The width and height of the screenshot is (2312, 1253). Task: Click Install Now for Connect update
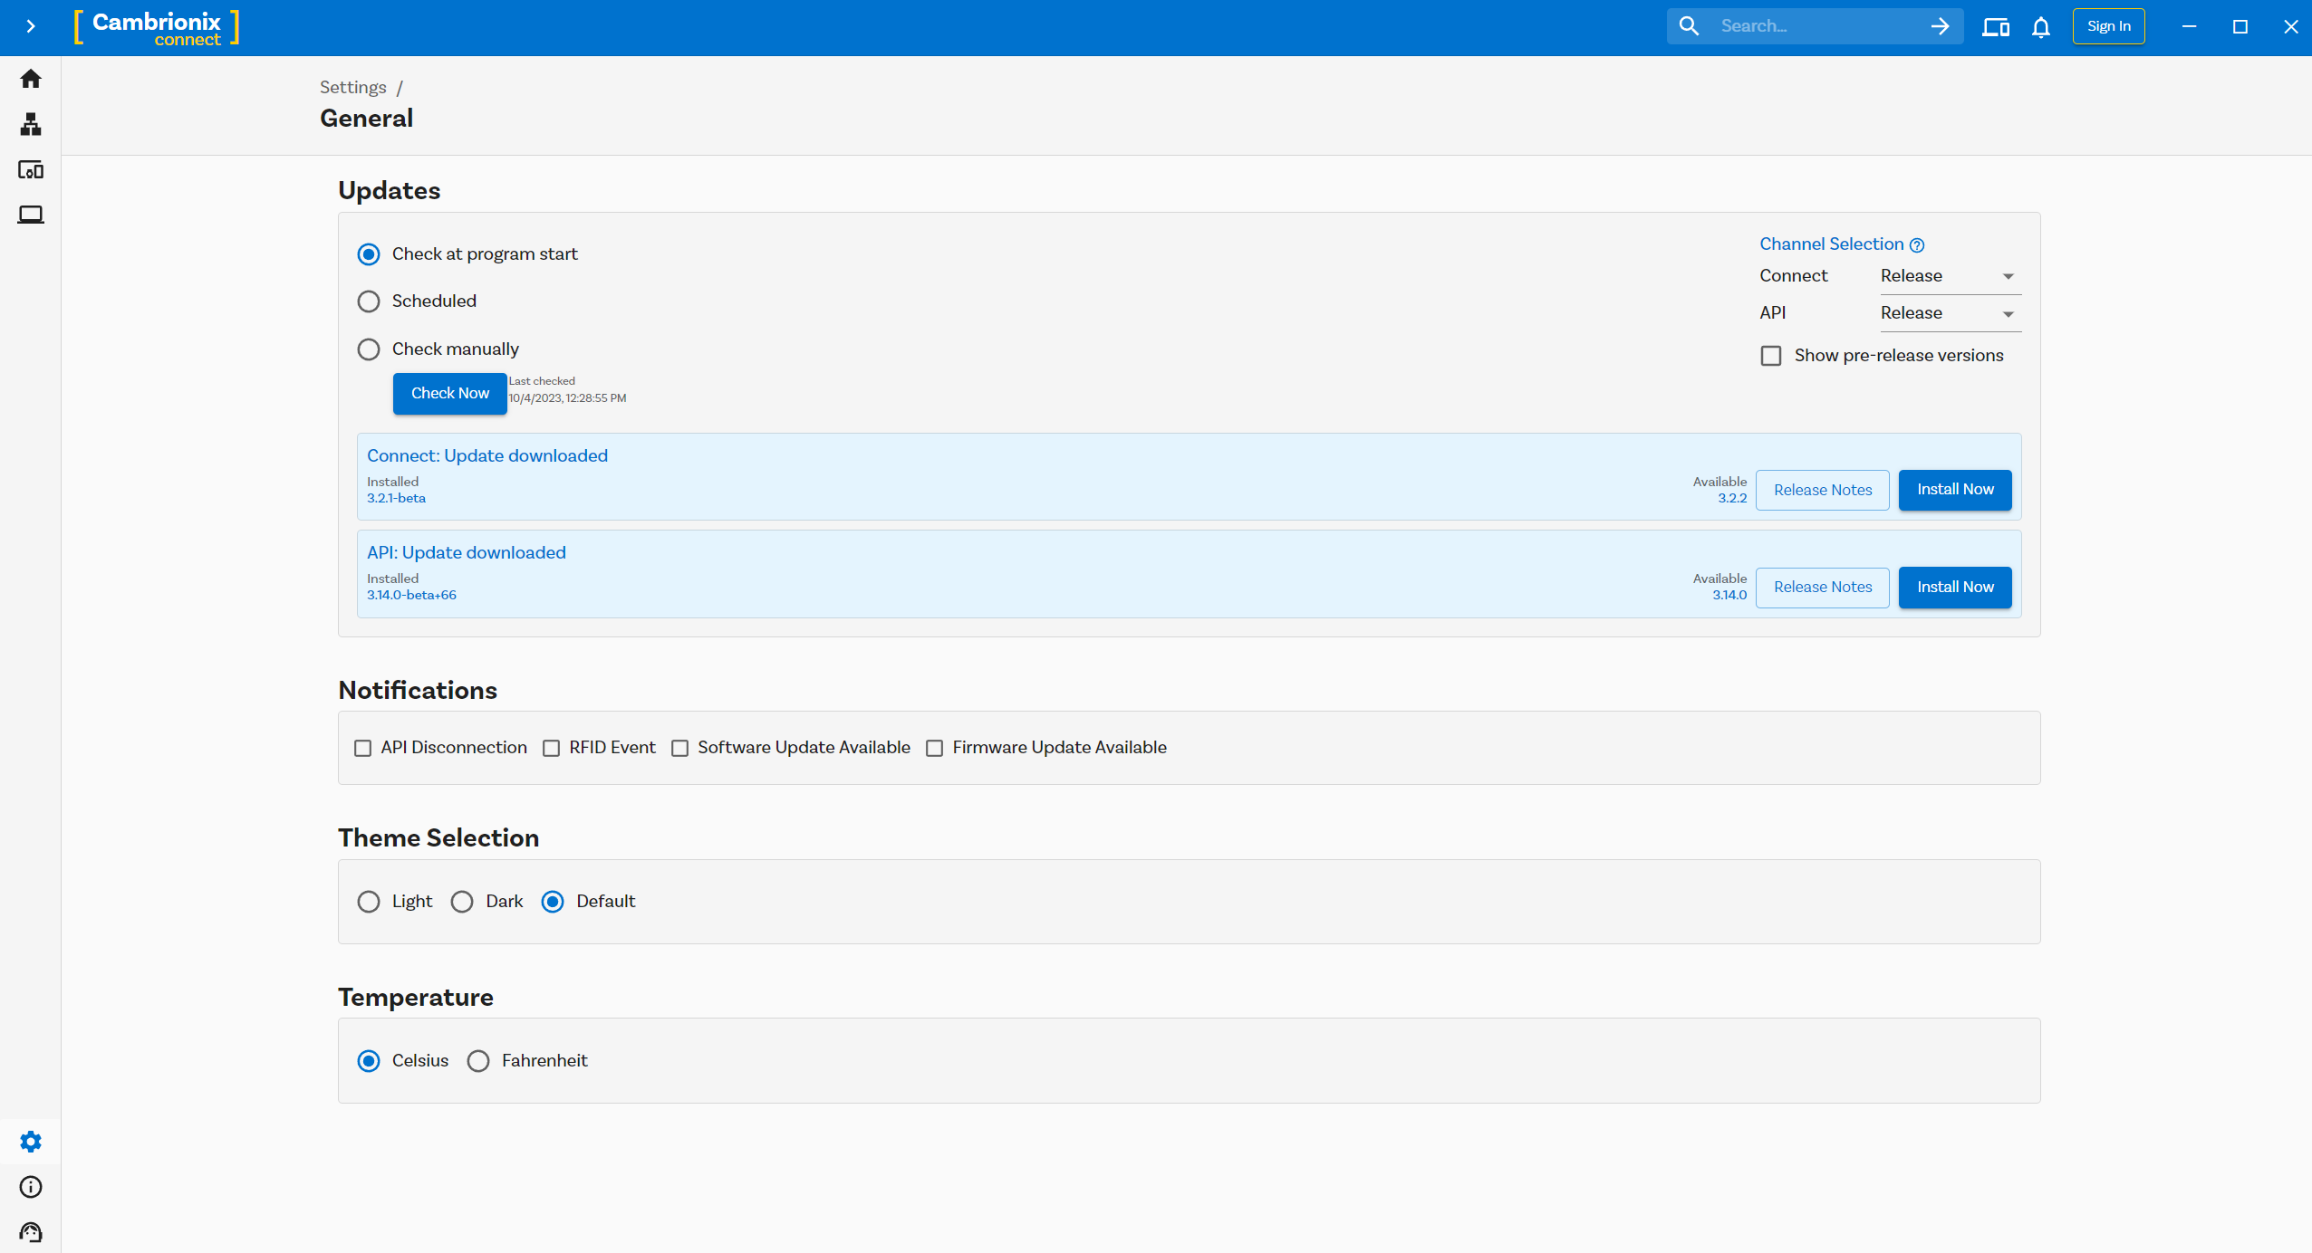[1955, 490]
